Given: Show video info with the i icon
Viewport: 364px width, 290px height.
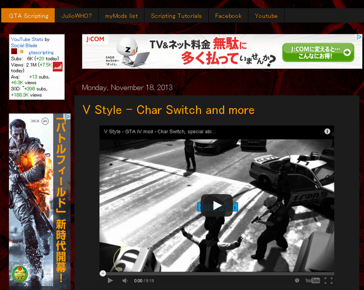Looking at the screenshot, I should (x=327, y=132).
